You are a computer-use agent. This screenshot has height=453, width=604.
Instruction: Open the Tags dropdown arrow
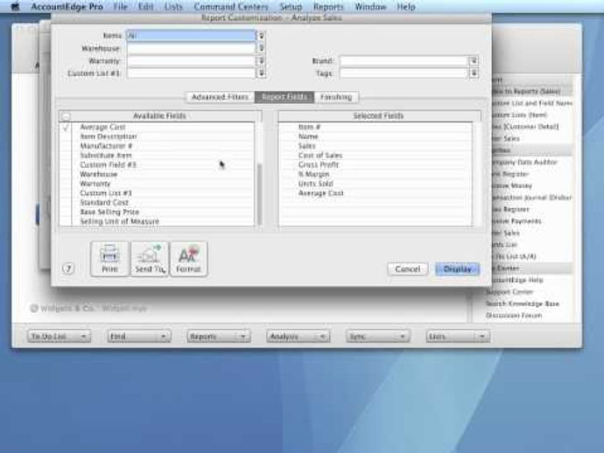(x=474, y=73)
